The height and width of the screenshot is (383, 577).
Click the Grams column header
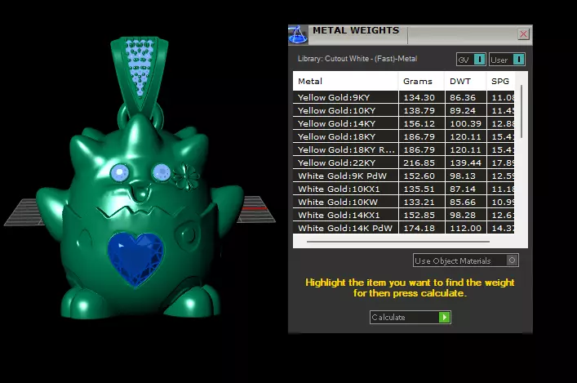click(x=421, y=81)
